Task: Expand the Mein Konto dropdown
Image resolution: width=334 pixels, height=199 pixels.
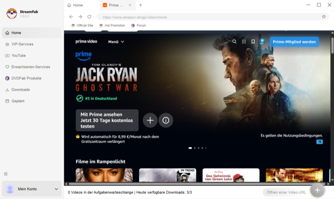Action: tap(56, 189)
